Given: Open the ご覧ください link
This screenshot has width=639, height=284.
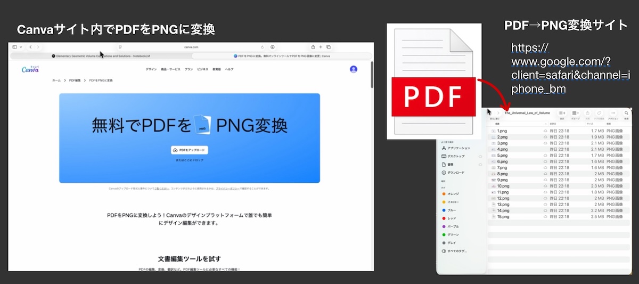Looking at the screenshot, I should coord(162,189).
